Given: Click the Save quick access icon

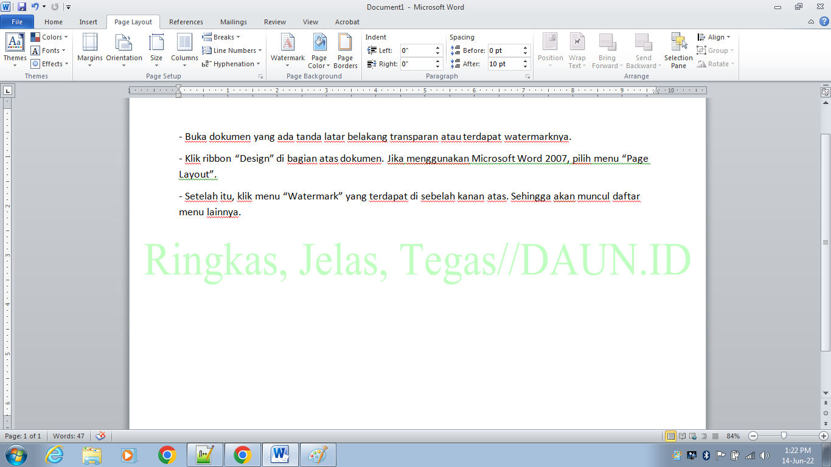Looking at the screenshot, I should click(22, 7).
